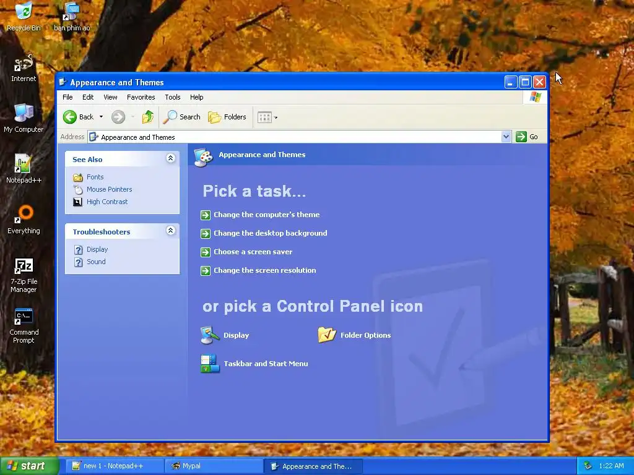The height and width of the screenshot is (475, 634).
Task: Open the Search toolbar button
Action: pyautogui.click(x=181, y=117)
